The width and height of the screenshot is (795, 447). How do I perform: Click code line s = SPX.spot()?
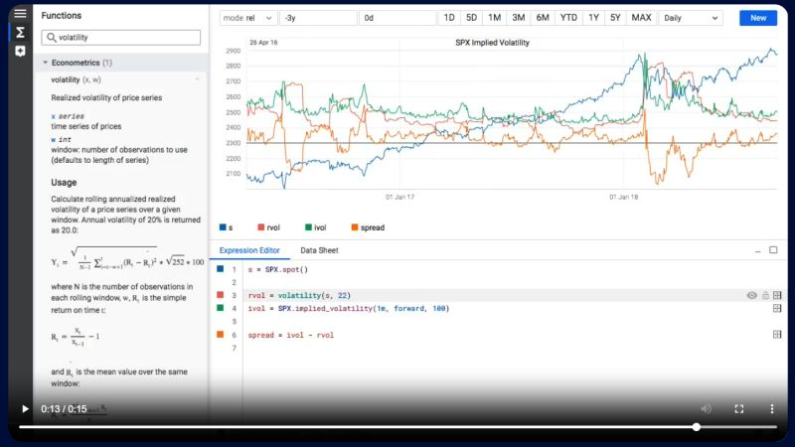click(x=278, y=269)
